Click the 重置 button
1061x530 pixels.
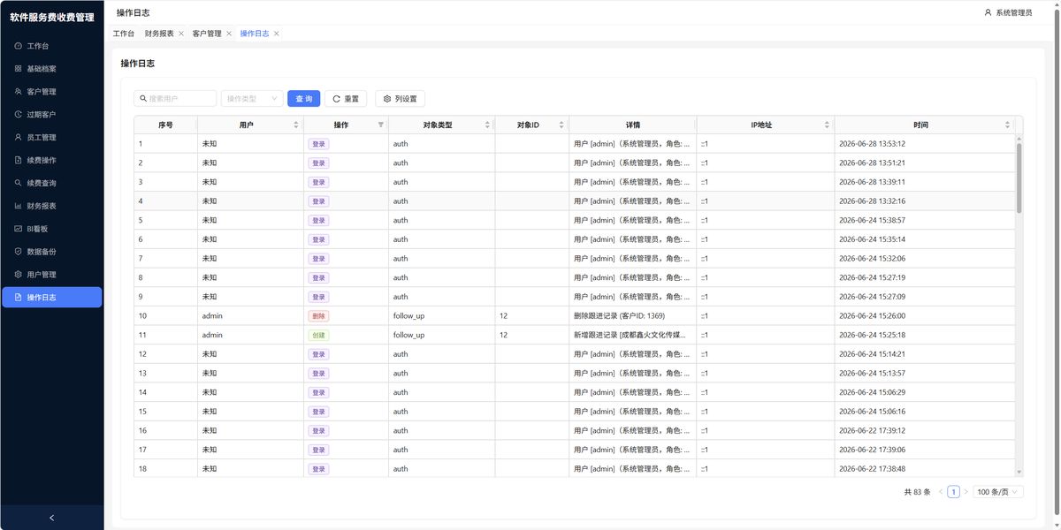[x=346, y=99]
